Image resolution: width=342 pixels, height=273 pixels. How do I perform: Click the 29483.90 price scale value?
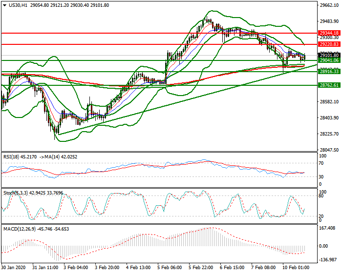(x=329, y=21)
